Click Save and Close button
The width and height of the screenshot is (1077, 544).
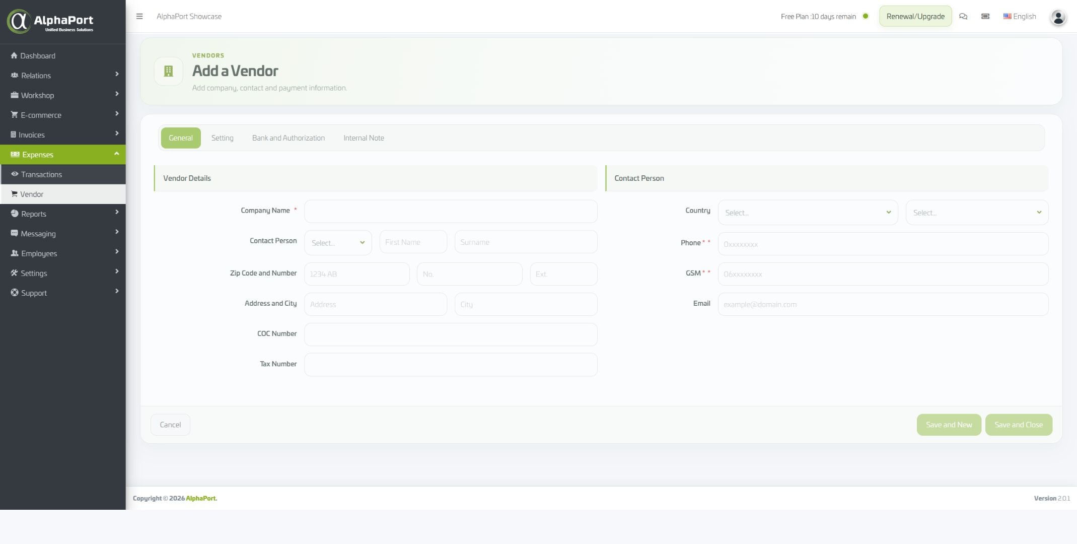pos(1019,425)
